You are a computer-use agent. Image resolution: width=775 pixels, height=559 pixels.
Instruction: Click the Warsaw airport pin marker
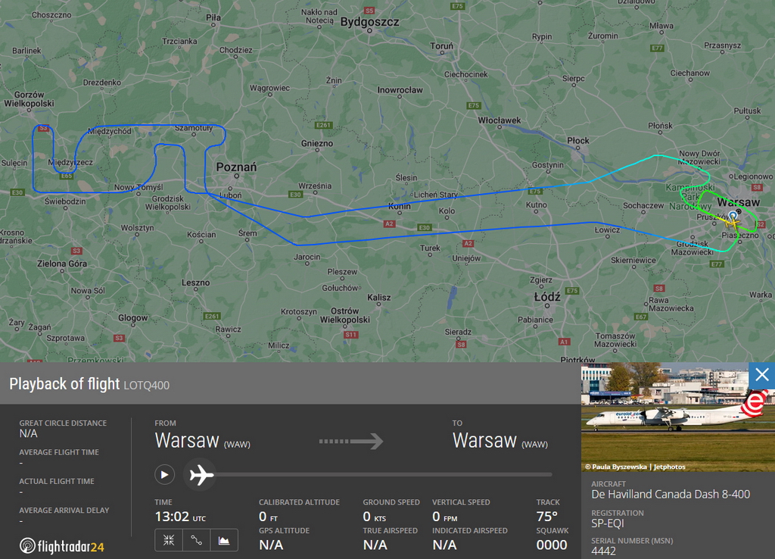[733, 215]
